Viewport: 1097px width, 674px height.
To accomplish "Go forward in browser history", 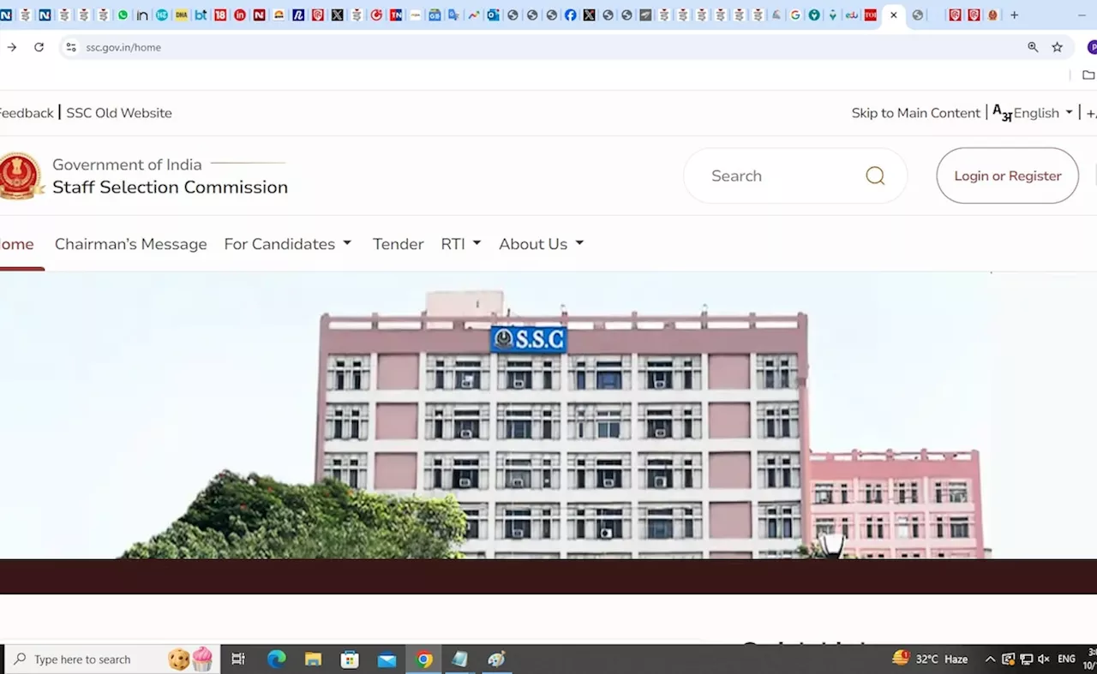I will point(12,47).
